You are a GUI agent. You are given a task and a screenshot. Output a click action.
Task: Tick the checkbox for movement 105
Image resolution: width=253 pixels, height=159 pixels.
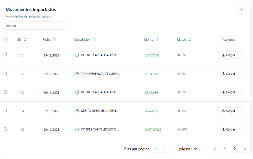pos(5,129)
